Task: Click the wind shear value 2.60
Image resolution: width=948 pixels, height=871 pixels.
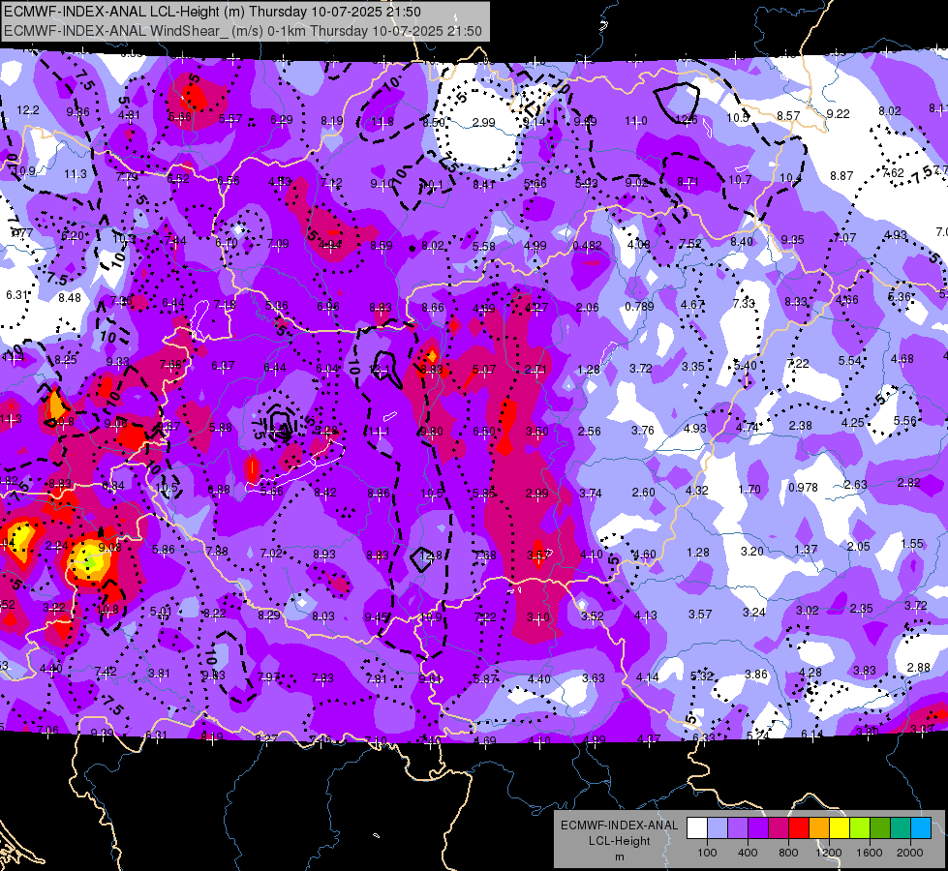Action: [x=643, y=492]
